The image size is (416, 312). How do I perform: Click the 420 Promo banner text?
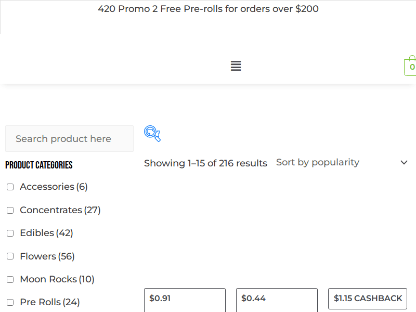point(208,9)
